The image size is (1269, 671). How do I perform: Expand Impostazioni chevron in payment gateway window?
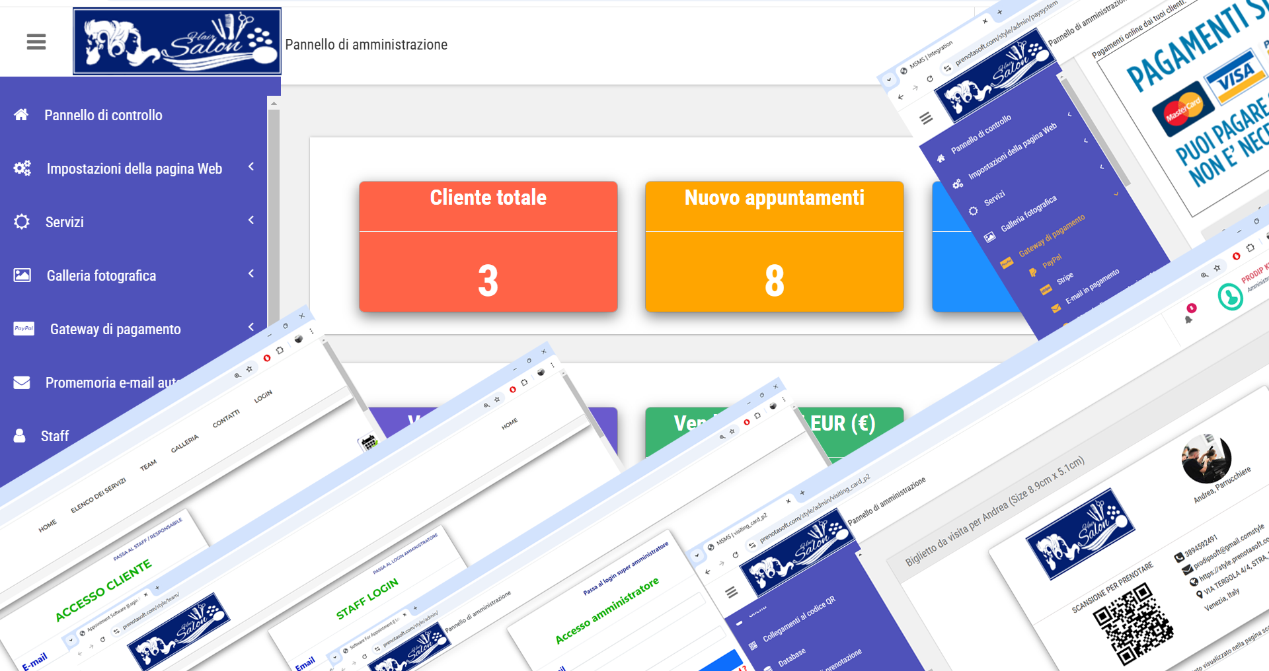(1069, 114)
